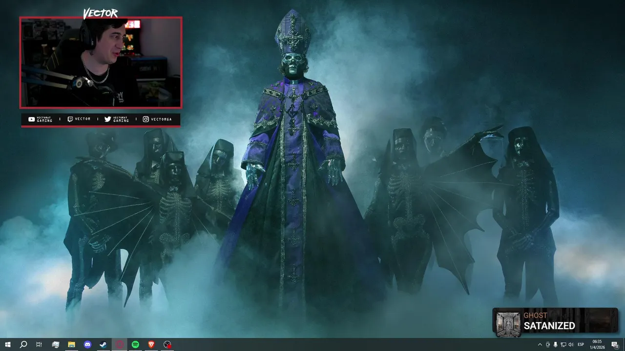Open Steam from the taskbar

tap(104, 345)
